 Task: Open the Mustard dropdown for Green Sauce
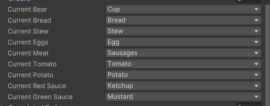coord(184,97)
